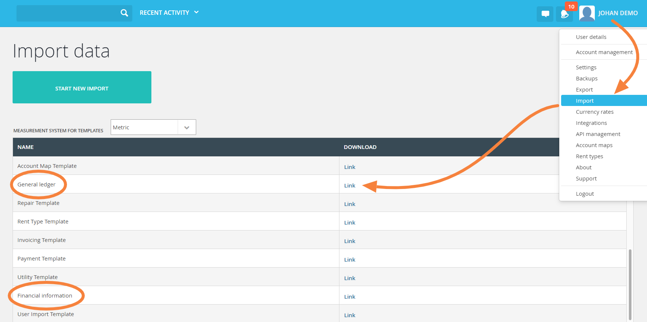
Task: Select the General ledger name cell
Action: (x=176, y=184)
